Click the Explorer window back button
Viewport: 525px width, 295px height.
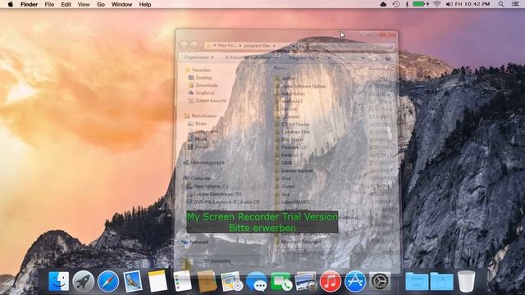point(184,45)
